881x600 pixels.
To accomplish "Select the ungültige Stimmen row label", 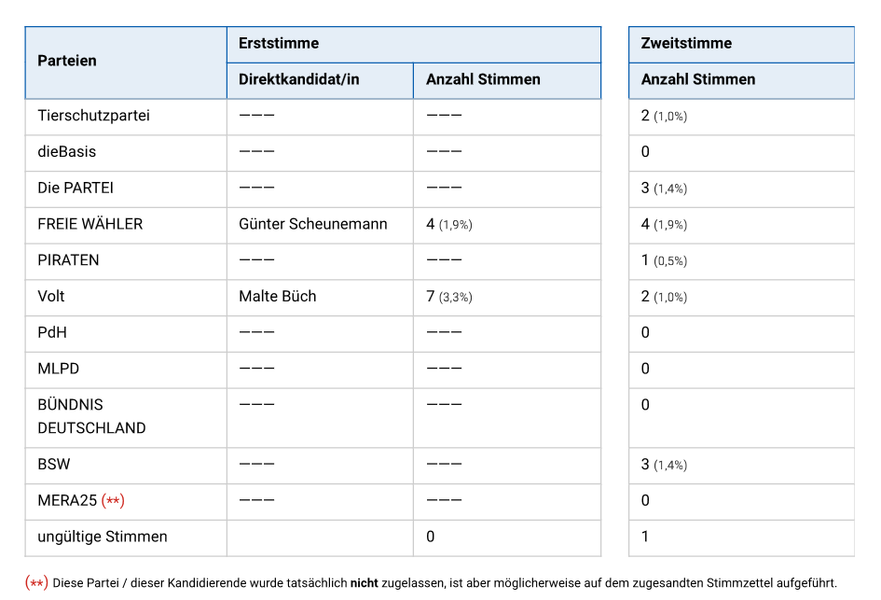I will pos(103,537).
